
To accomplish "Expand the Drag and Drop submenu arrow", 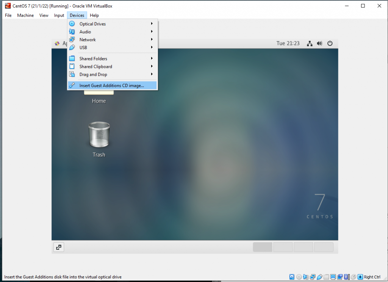I will 152,74.
